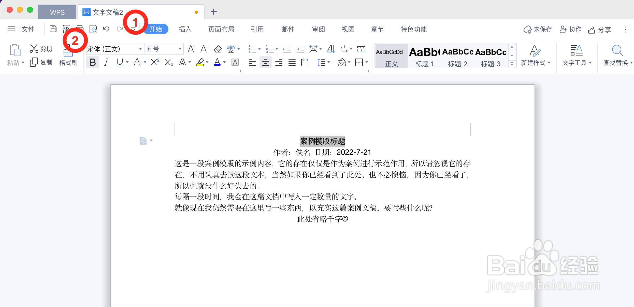Open a new tab with the plus icon
This screenshot has height=307, width=634.
coord(214,12)
